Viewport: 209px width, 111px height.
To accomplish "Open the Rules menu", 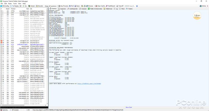I will (10, 4).
